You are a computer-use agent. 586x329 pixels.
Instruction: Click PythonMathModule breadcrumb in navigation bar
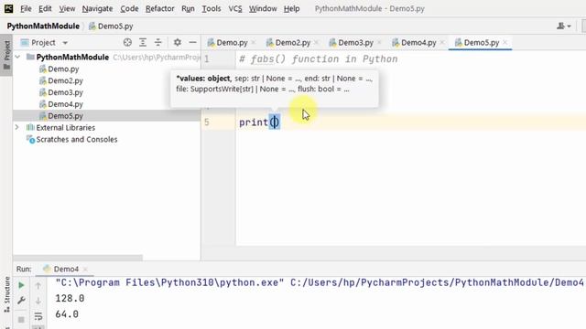click(43, 27)
